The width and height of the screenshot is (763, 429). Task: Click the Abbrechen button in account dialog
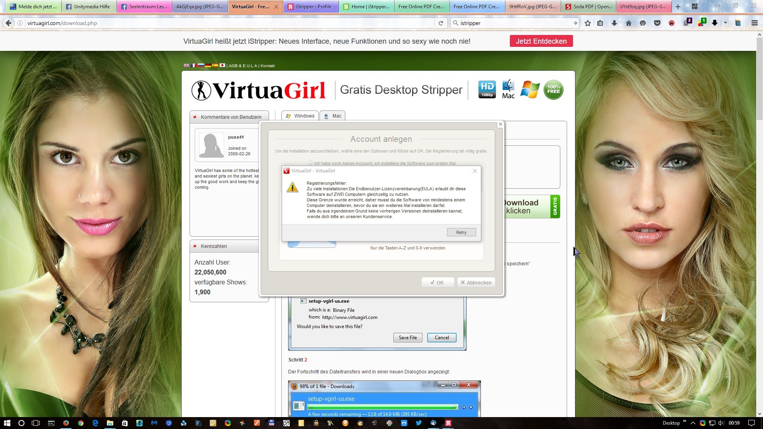point(476,282)
